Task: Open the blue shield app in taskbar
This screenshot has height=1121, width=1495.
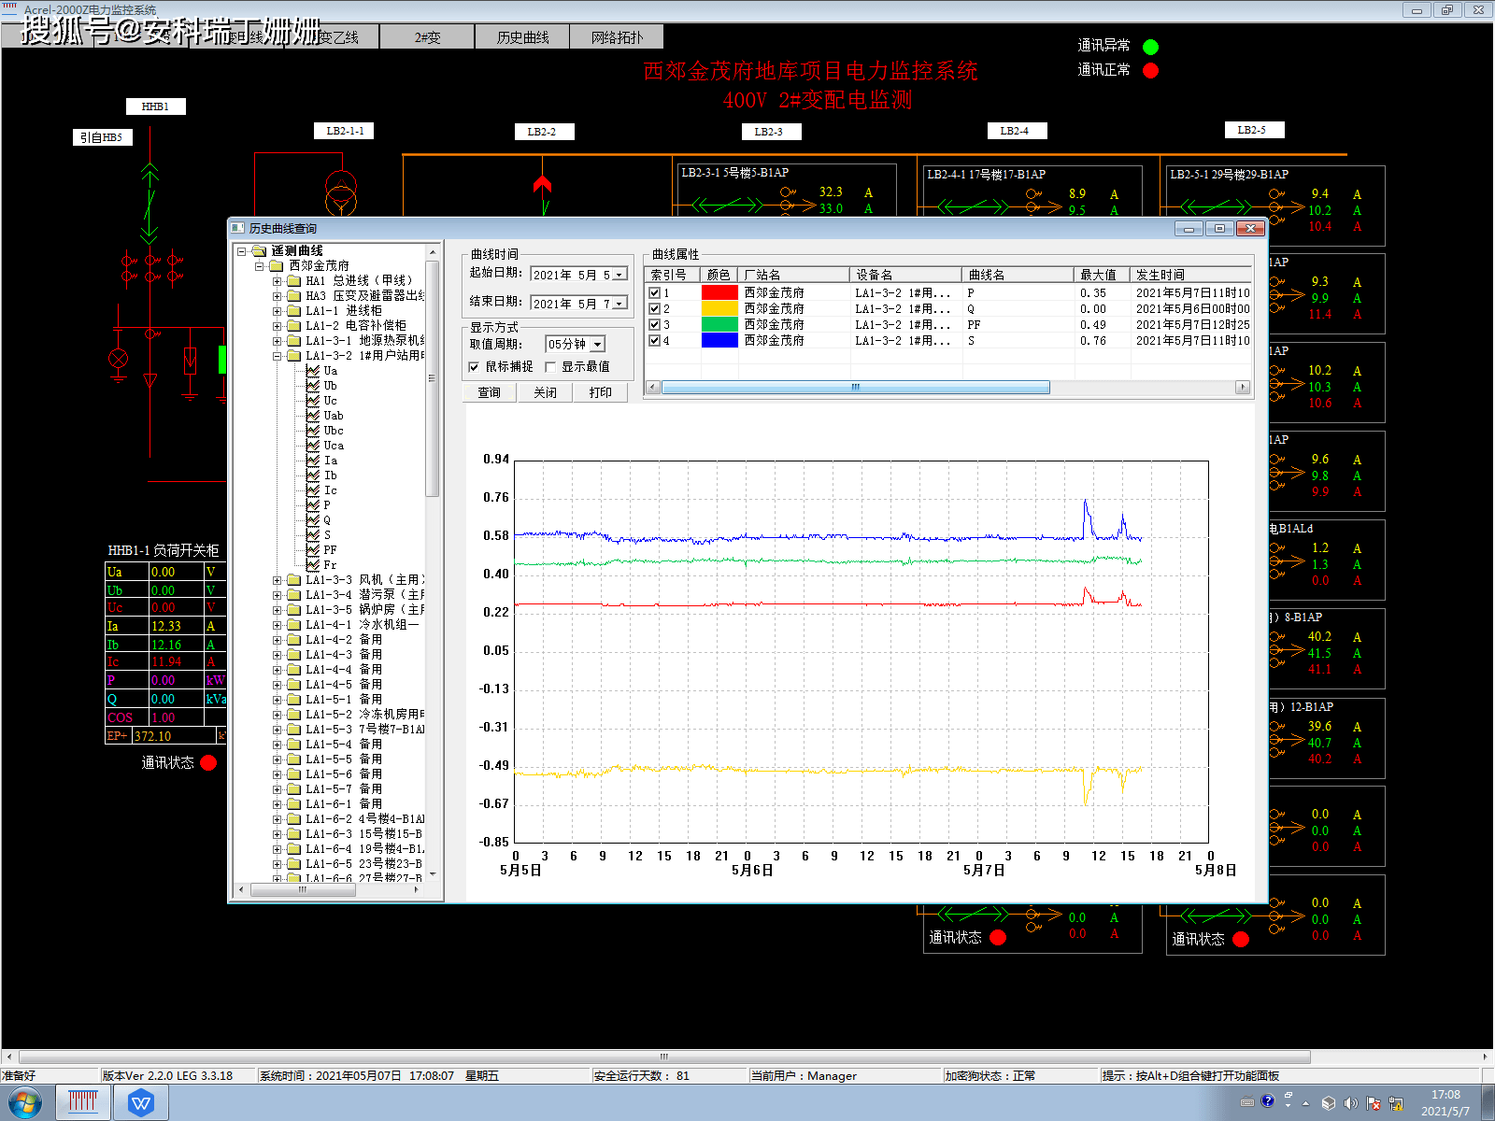Action: pyautogui.click(x=141, y=1103)
